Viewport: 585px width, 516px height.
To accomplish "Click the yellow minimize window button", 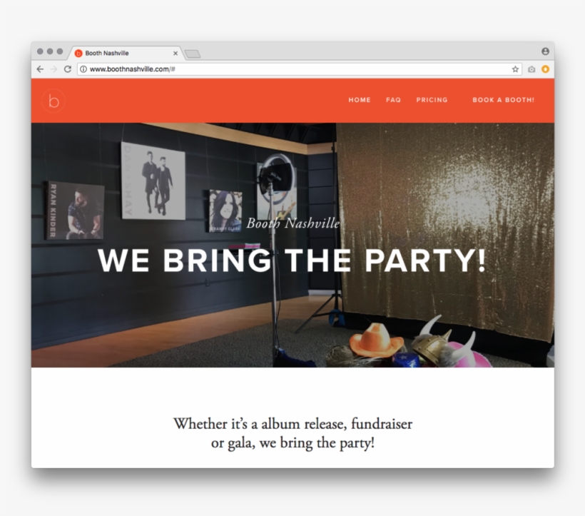I will (x=50, y=51).
